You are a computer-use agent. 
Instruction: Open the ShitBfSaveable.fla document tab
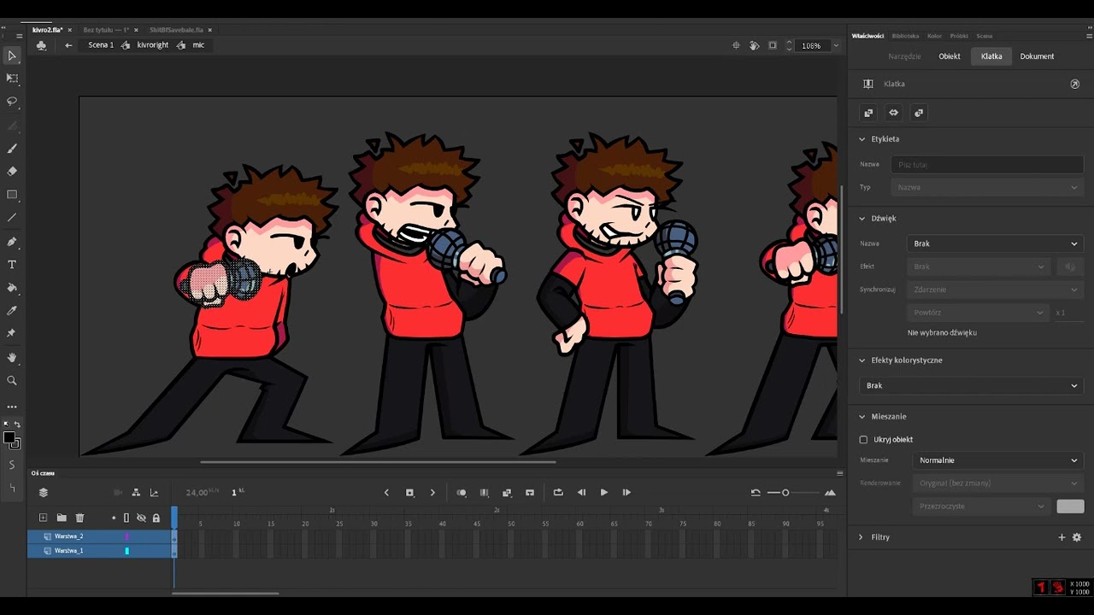click(x=176, y=30)
